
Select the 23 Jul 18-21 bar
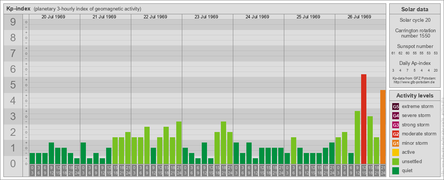coord(223,143)
